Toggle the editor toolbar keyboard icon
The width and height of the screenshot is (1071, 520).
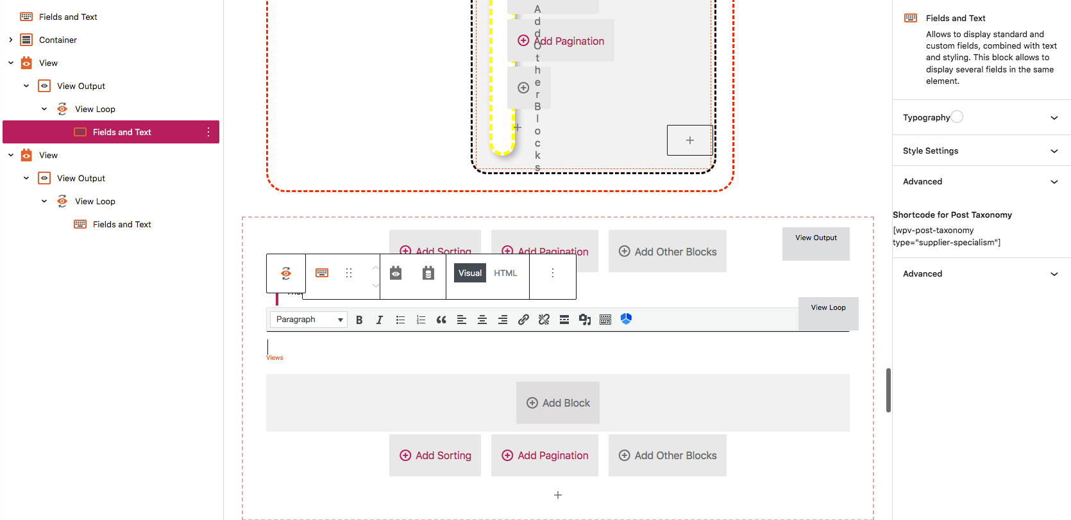[605, 320]
